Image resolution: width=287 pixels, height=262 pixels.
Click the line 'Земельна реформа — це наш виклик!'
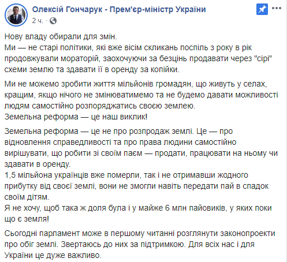pos(76,117)
